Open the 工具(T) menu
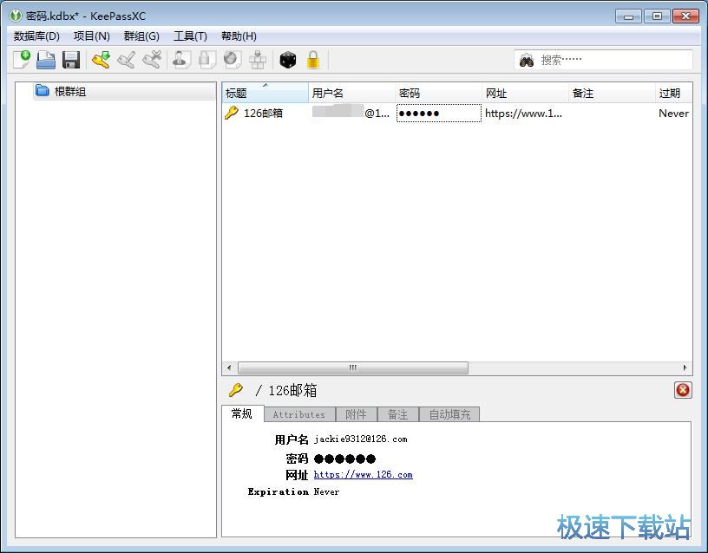Image resolution: width=708 pixels, height=553 pixels. pyautogui.click(x=190, y=36)
